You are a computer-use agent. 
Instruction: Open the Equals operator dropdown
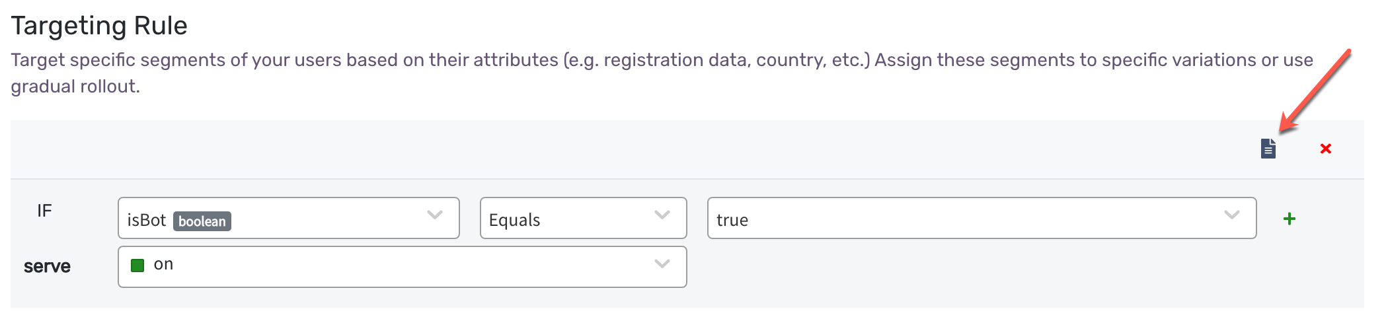583,218
